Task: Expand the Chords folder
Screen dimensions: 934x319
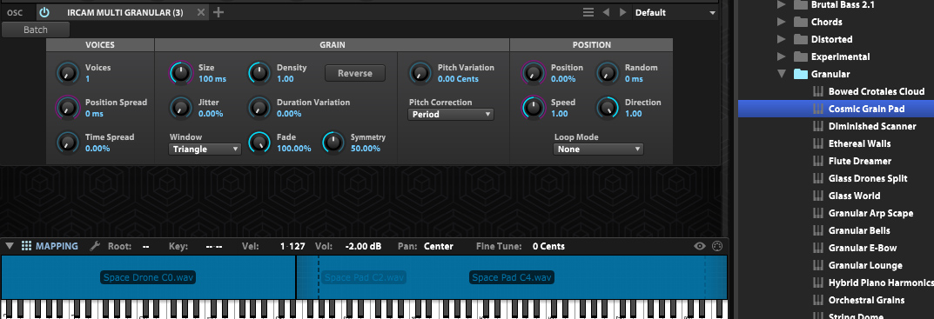Action: [x=782, y=22]
